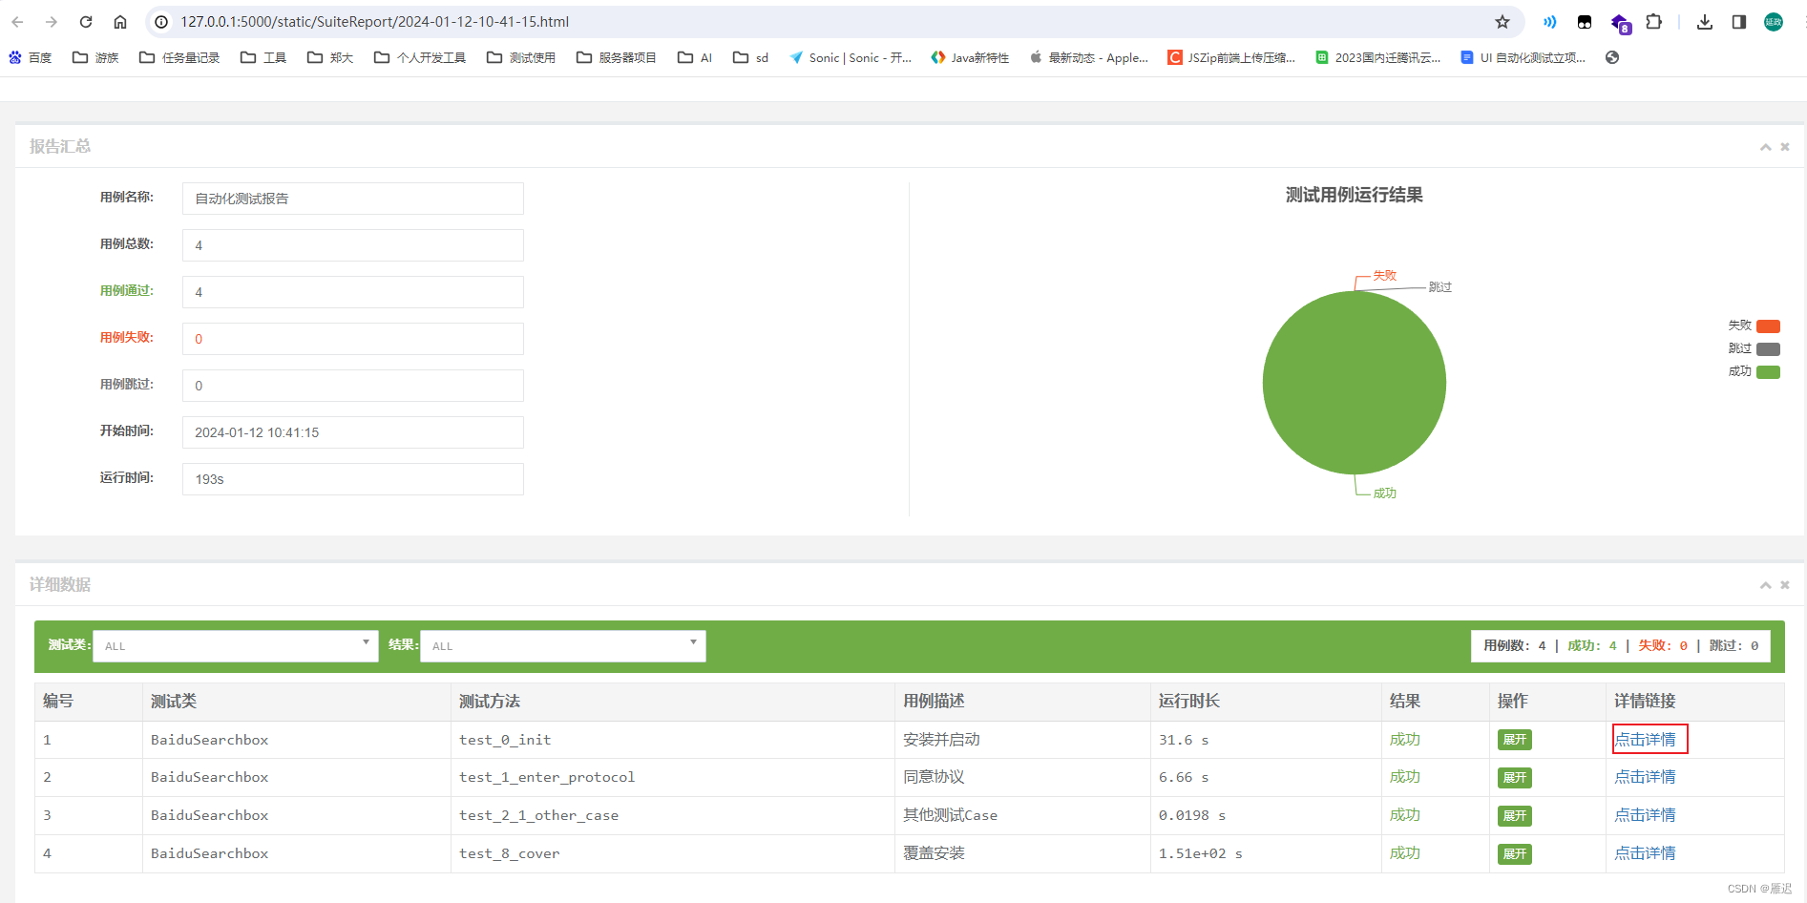Toggle 成功 green legend swatch
The height and width of the screenshot is (903, 1807).
[1768, 372]
